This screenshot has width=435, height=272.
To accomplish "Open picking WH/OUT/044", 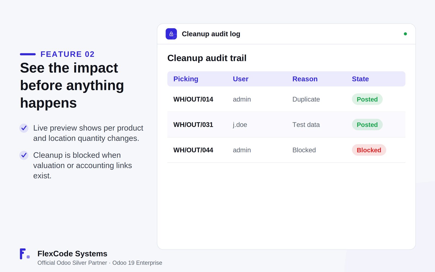I will (193, 150).
